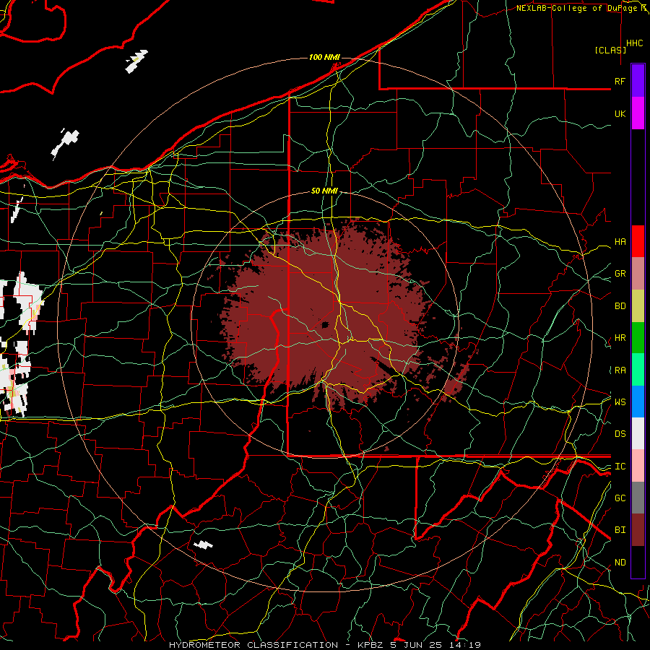Click the 14:19 timestamp

point(464,645)
